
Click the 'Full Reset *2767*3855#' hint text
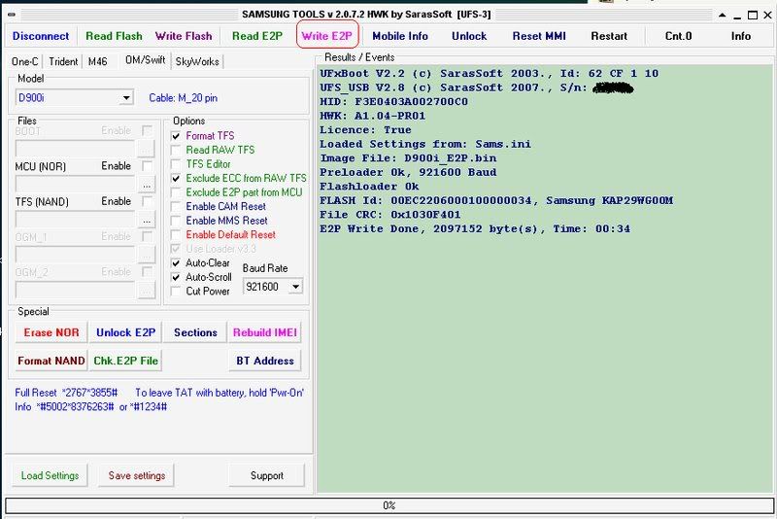tap(66, 393)
